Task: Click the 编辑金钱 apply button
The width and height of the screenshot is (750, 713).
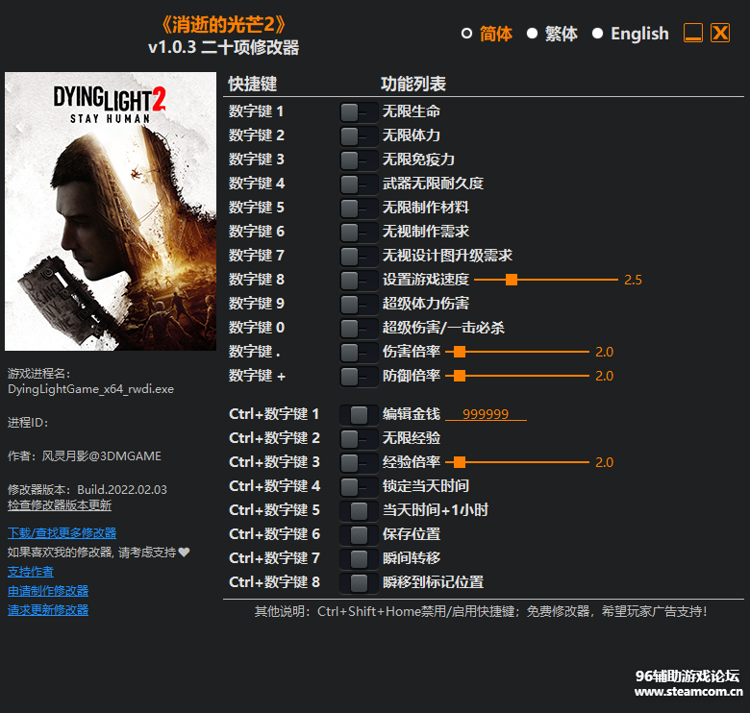Action: coord(359,414)
